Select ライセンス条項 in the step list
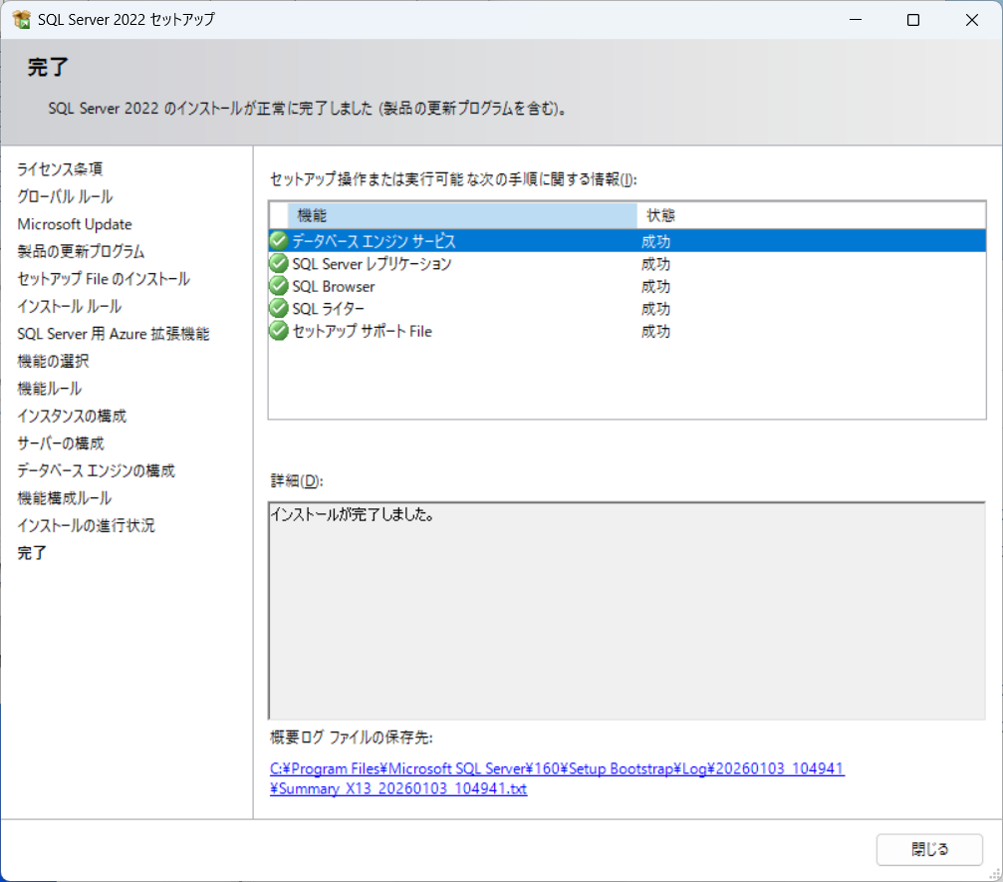This screenshot has width=1003, height=882. tap(60, 169)
